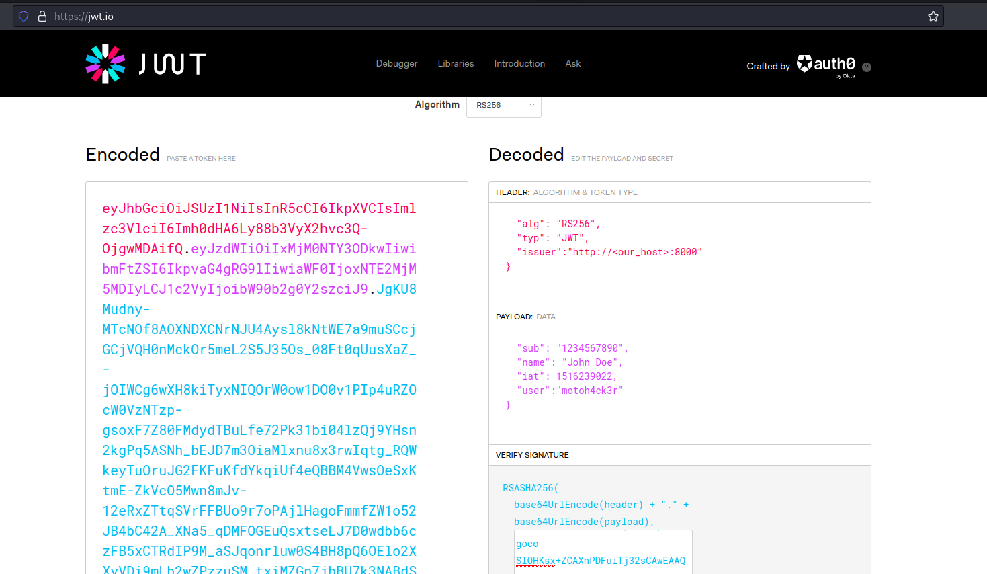987x574 pixels.
Task: Click the word "goco" in key box
Action: pyautogui.click(x=527, y=544)
